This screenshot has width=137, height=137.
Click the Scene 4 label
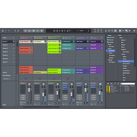tap(5, 52)
